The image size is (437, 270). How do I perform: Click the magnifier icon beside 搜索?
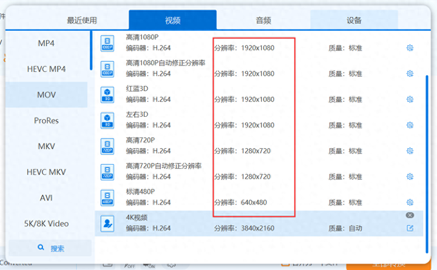click(41, 247)
